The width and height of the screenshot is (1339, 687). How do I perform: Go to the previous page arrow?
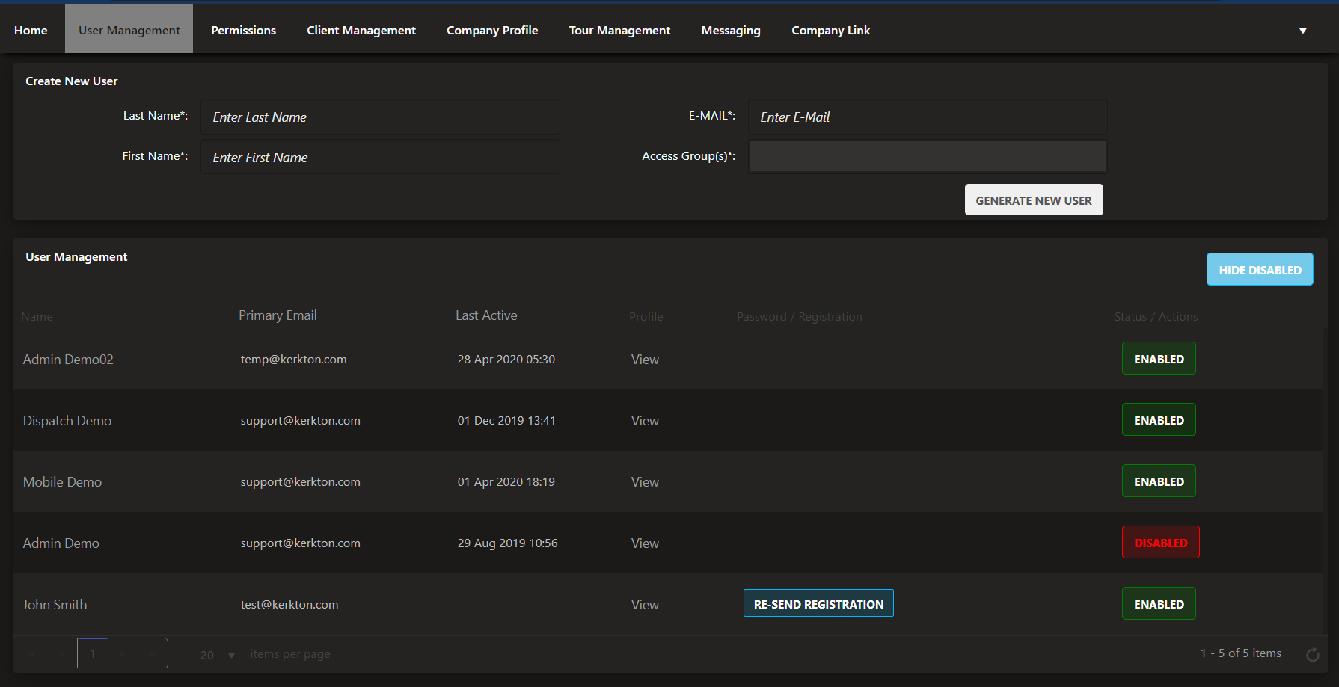(62, 654)
